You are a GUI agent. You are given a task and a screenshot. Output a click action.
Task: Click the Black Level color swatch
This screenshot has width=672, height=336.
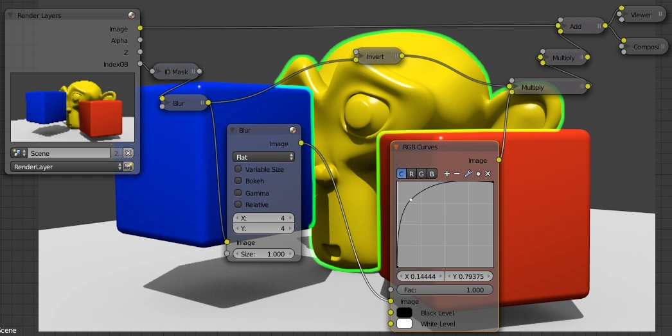point(404,313)
